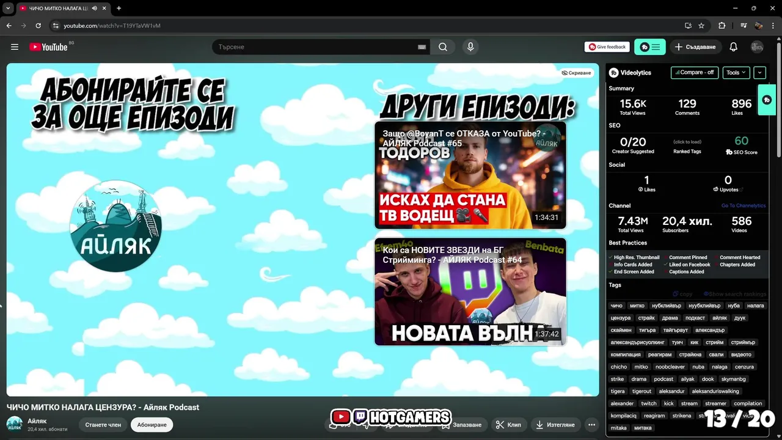Open the on-screen keyboard icon in search box
782x440 pixels.
[422, 47]
